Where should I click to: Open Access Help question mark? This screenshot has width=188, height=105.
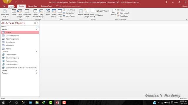[x=167, y=2]
